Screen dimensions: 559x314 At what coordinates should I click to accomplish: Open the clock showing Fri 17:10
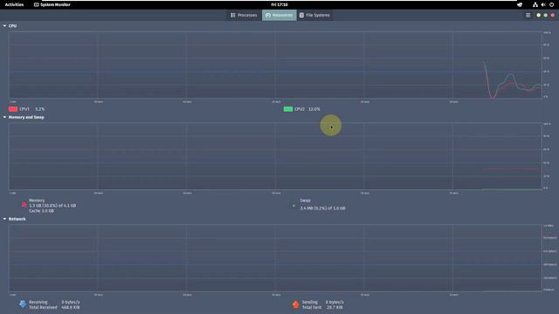click(x=279, y=4)
